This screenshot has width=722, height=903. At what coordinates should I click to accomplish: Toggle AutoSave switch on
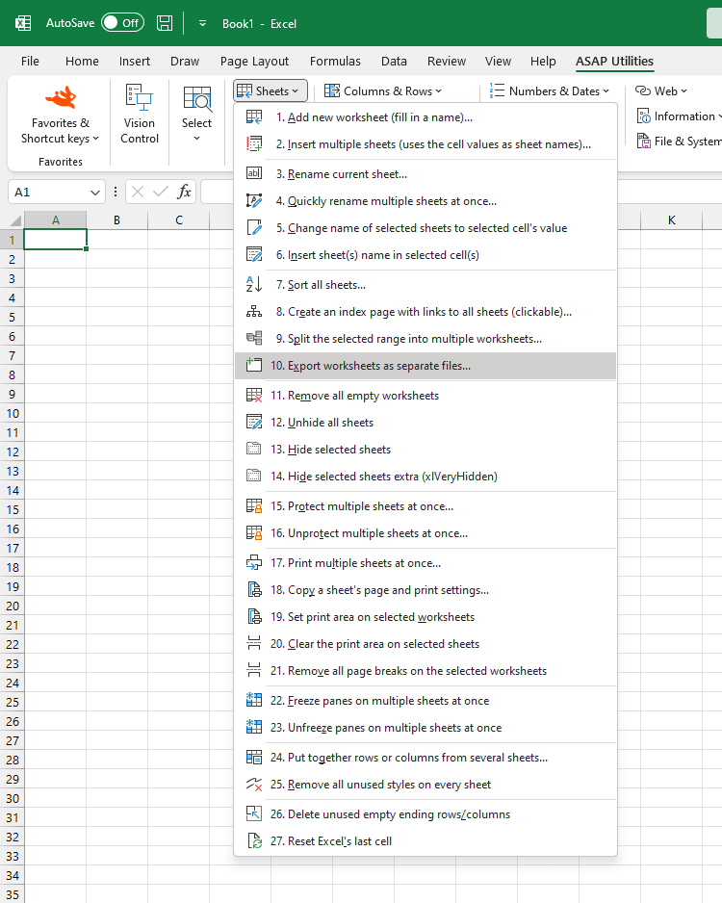point(122,23)
